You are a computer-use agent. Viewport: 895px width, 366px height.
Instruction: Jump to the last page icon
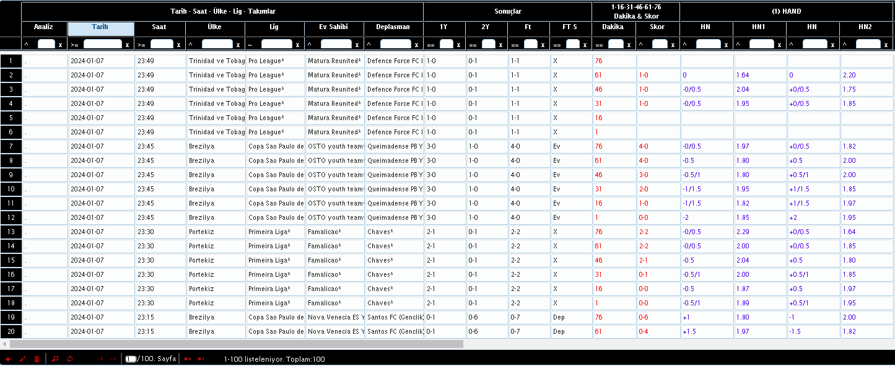tap(201, 359)
